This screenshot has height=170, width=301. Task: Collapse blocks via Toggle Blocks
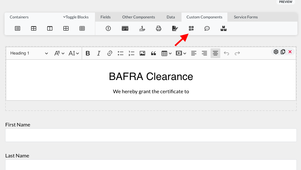click(76, 17)
